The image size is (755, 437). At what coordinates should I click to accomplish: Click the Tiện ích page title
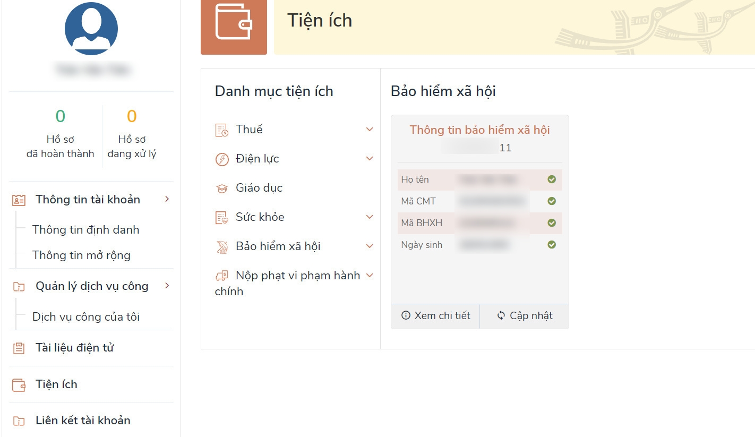coord(320,21)
